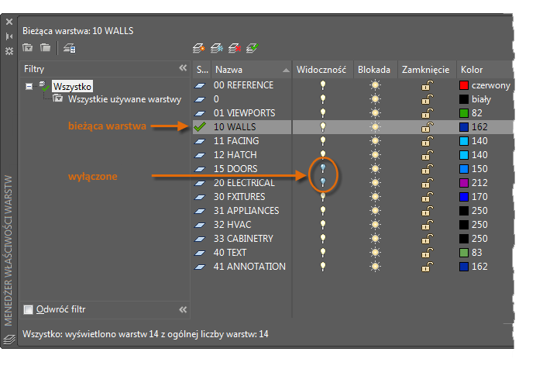Select the 12 HATCH layer name
The width and height of the screenshot is (536, 369).
pos(235,155)
